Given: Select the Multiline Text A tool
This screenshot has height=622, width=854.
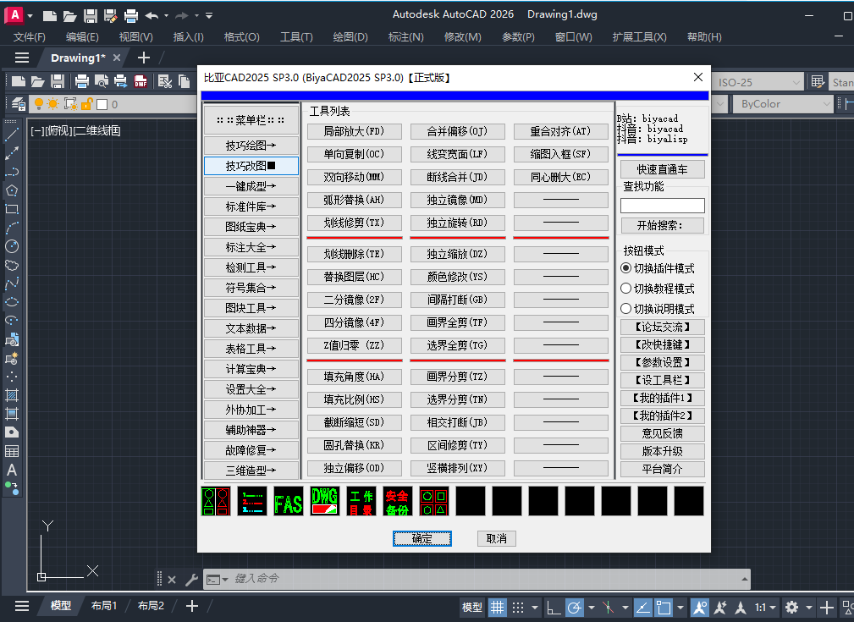Looking at the screenshot, I should (x=12, y=470).
